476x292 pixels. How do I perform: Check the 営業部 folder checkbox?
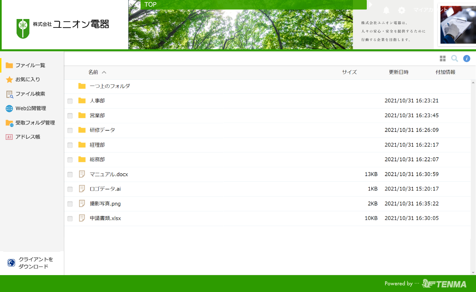[70, 116]
